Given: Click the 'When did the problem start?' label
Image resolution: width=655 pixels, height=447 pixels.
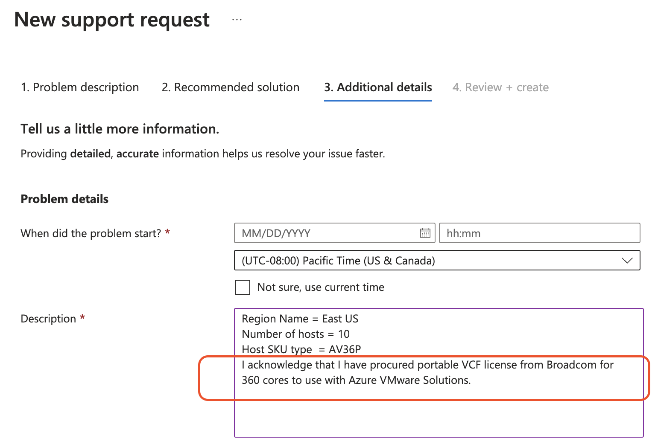Looking at the screenshot, I should click(x=91, y=233).
